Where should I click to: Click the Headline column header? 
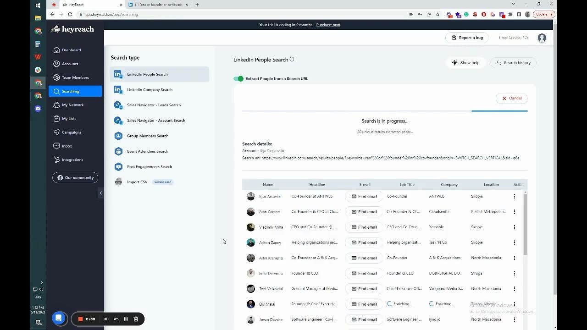tap(317, 185)
